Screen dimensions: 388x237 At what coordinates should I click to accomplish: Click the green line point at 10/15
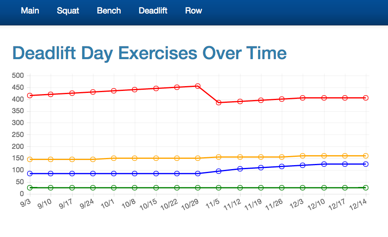pyautogui.click(x=156, y=187)
